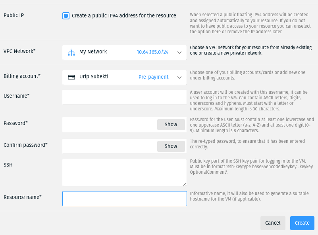Focus the Password input field
The height and width of the screenshot is (235, 318).
110,125
